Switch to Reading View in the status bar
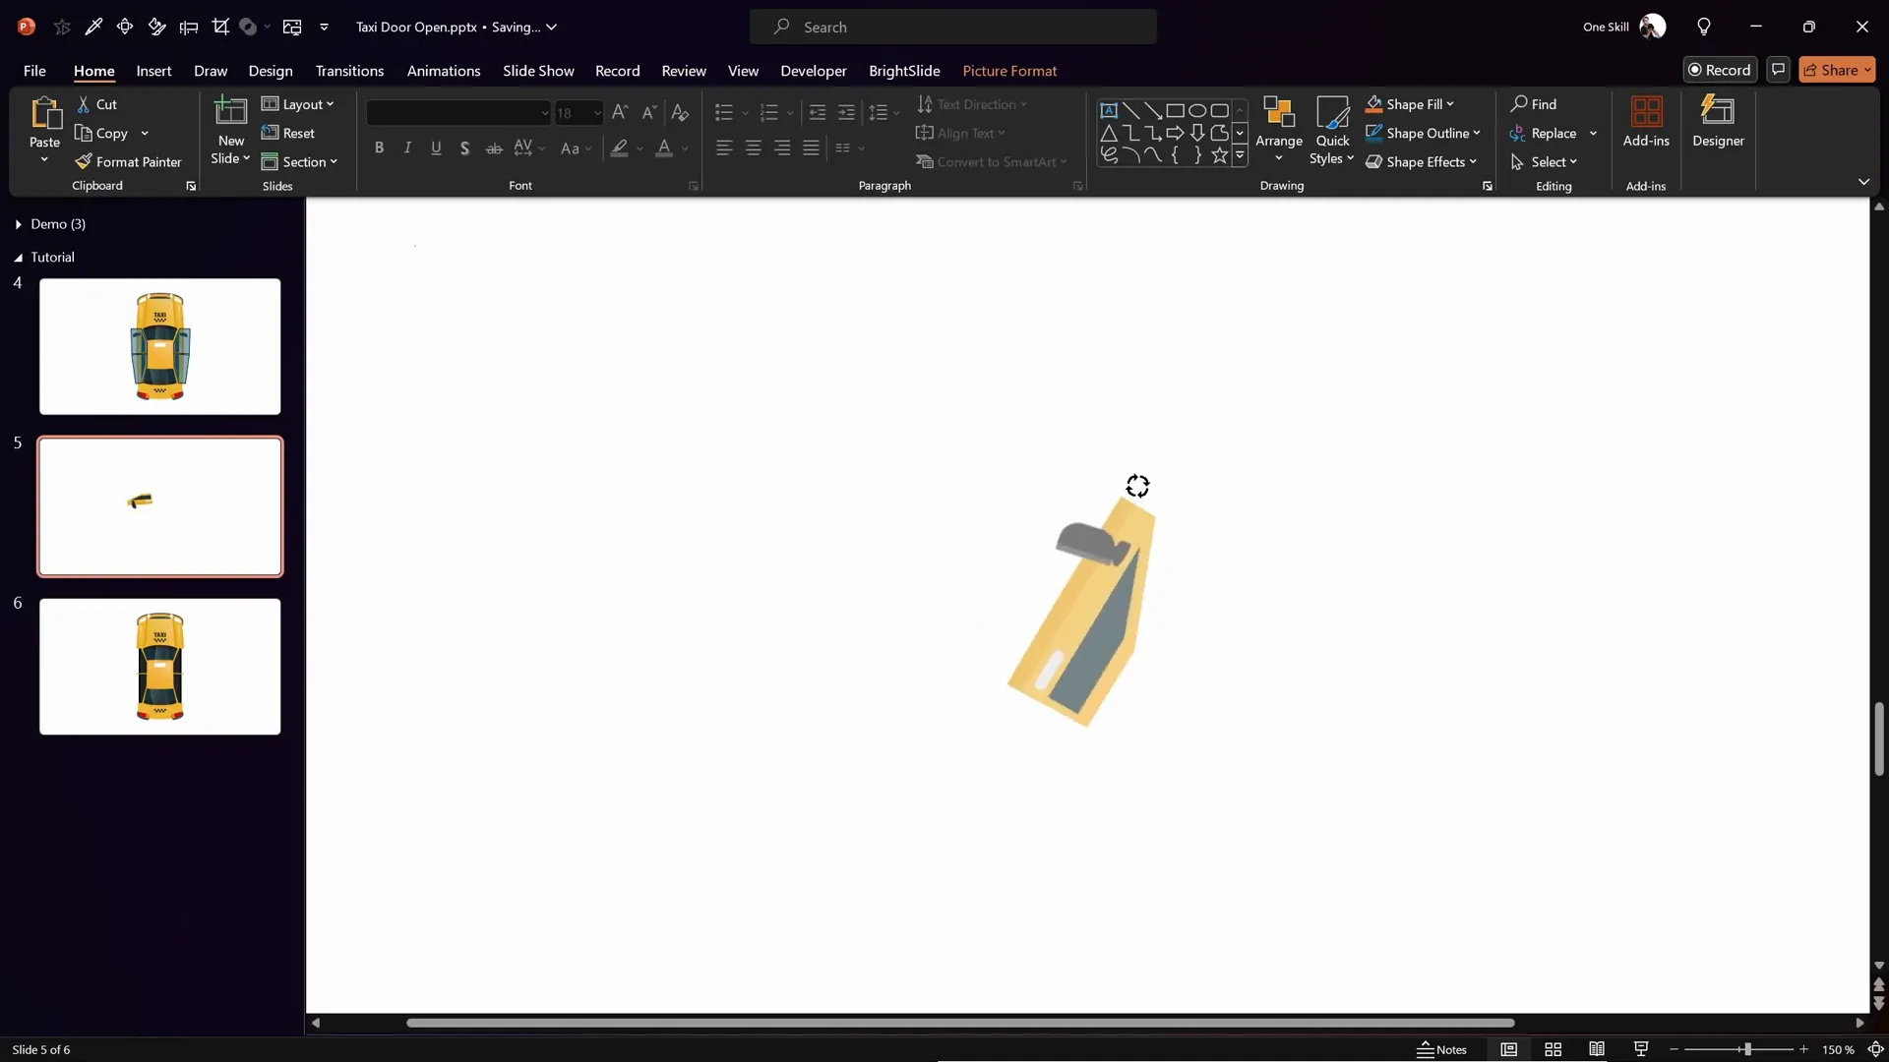 [x=1597, y=1049]
